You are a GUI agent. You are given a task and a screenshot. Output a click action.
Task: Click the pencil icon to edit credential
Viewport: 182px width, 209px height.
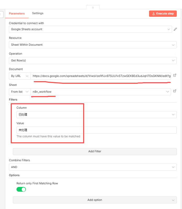point(175,29)
